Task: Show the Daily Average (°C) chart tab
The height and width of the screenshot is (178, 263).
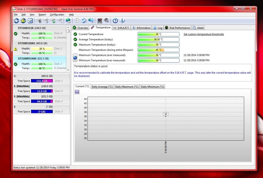Action: click(x=102, y=87)
